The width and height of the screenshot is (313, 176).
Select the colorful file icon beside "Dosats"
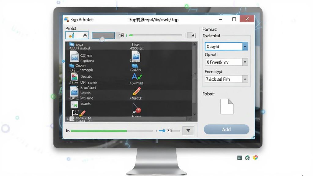click(75, 77)
